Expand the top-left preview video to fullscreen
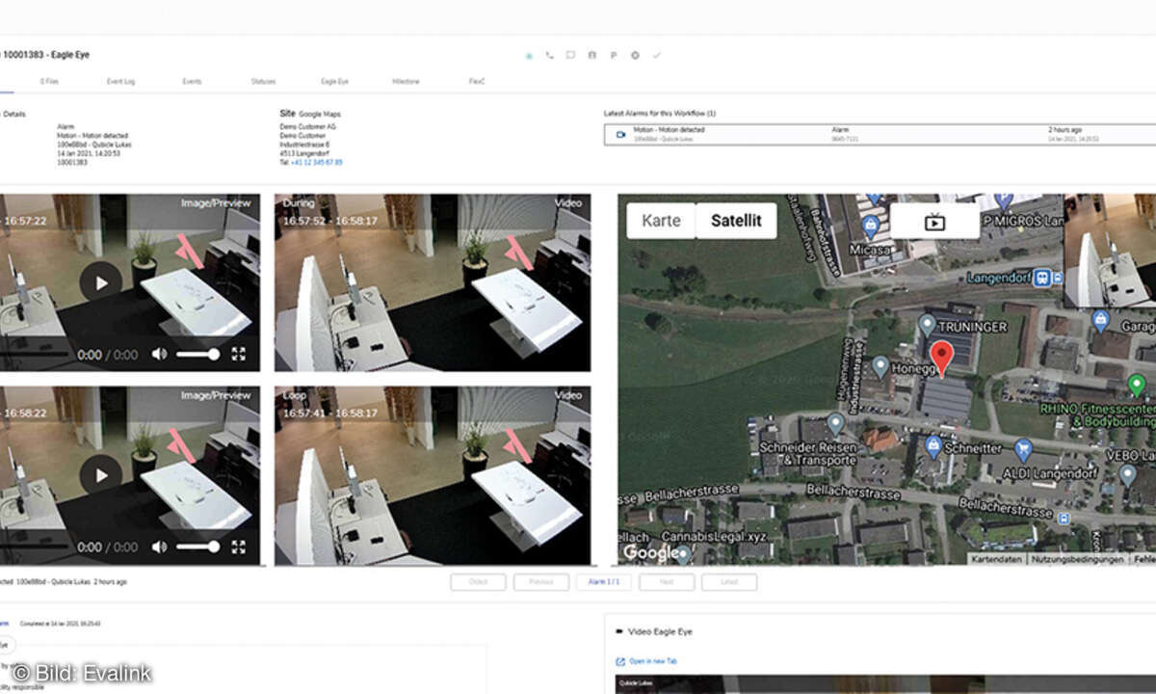The image size is (1156, 694). click(239, 355)
